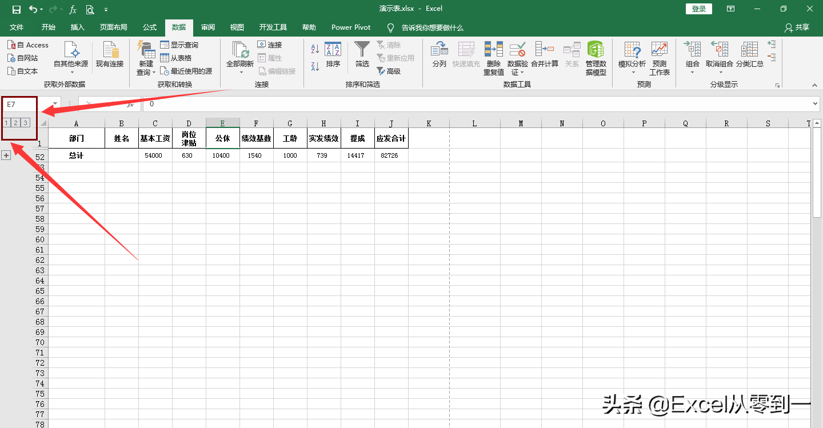823x428 pixels.
Task: Sort ascending A to Z
Action: (315, 50)
